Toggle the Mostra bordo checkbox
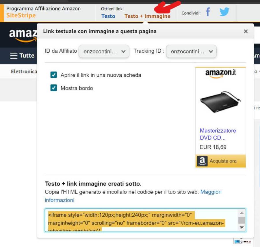 tap(53, 88)
